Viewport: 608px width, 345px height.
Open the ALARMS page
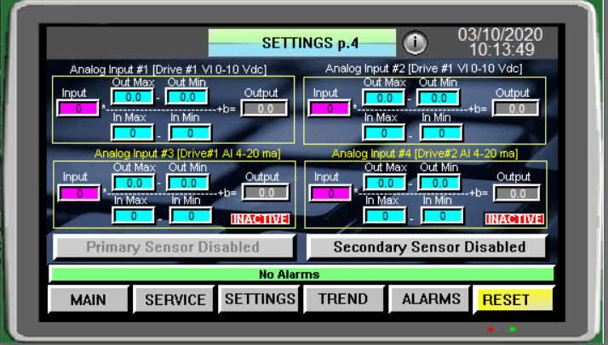point(431,299)
